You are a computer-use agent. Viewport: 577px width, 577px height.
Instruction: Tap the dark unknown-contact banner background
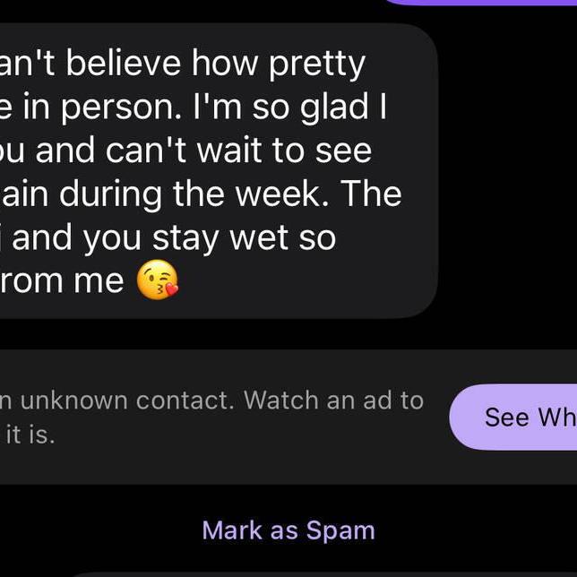click(x=288, y=417)
